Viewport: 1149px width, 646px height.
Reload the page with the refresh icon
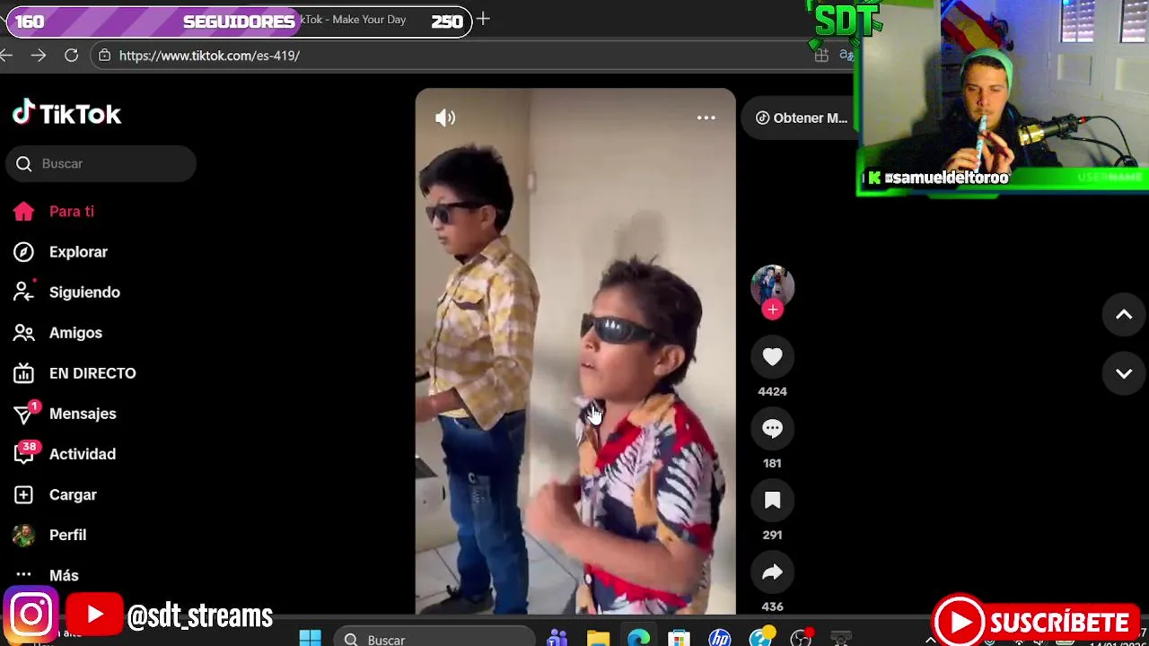pos(71,56)
